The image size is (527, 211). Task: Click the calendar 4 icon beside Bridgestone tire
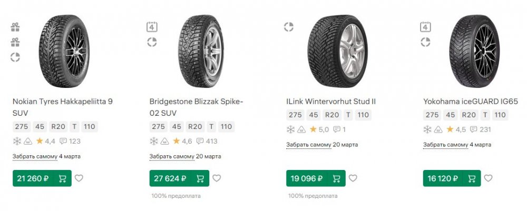click(x=152, y=27)
